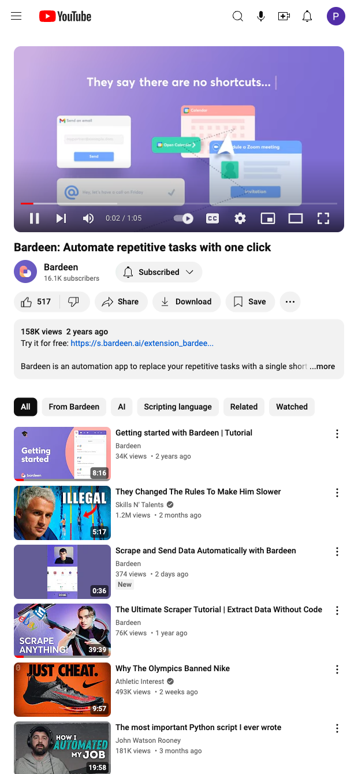The width and height of the screenshot is (358, 774).
Task: Open the notifications bell
Action: [x=307, y=16]
